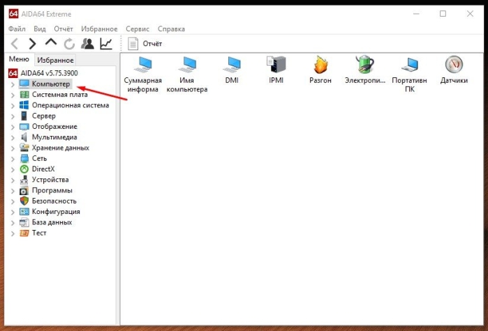Go forward with the right arrow toolbar button
Viewport: 488px width, 331px height.
[32, 44]
